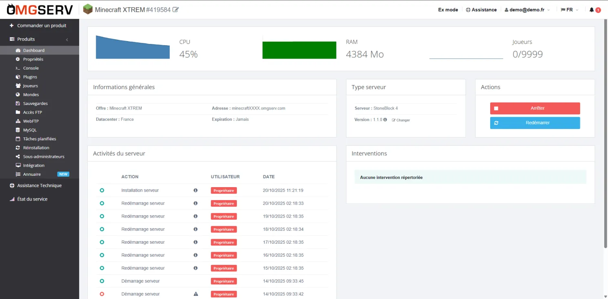
Task: Click the edit icon beside server name
Action: [x=176, y=9]
